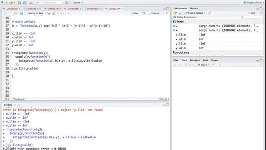Select the x.llim value row

click(x=218, y=35)
